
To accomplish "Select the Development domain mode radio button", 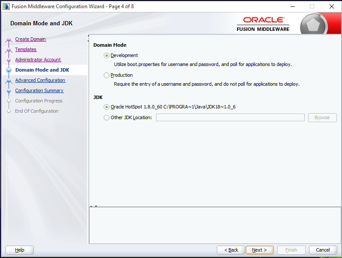I will point(106,56).
